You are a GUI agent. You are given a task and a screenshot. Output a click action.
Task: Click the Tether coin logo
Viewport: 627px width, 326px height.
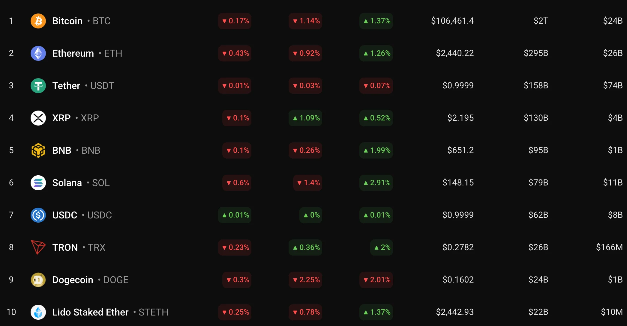(x=38, y=86)
